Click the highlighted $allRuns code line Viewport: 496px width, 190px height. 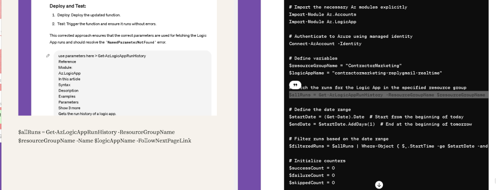click(x=388, y=95)
